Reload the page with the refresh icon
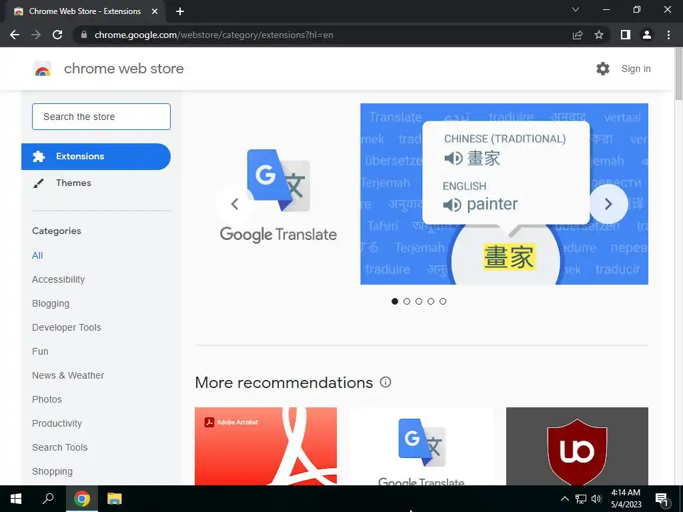Screen dimensions: 683x512 [57, 35]
